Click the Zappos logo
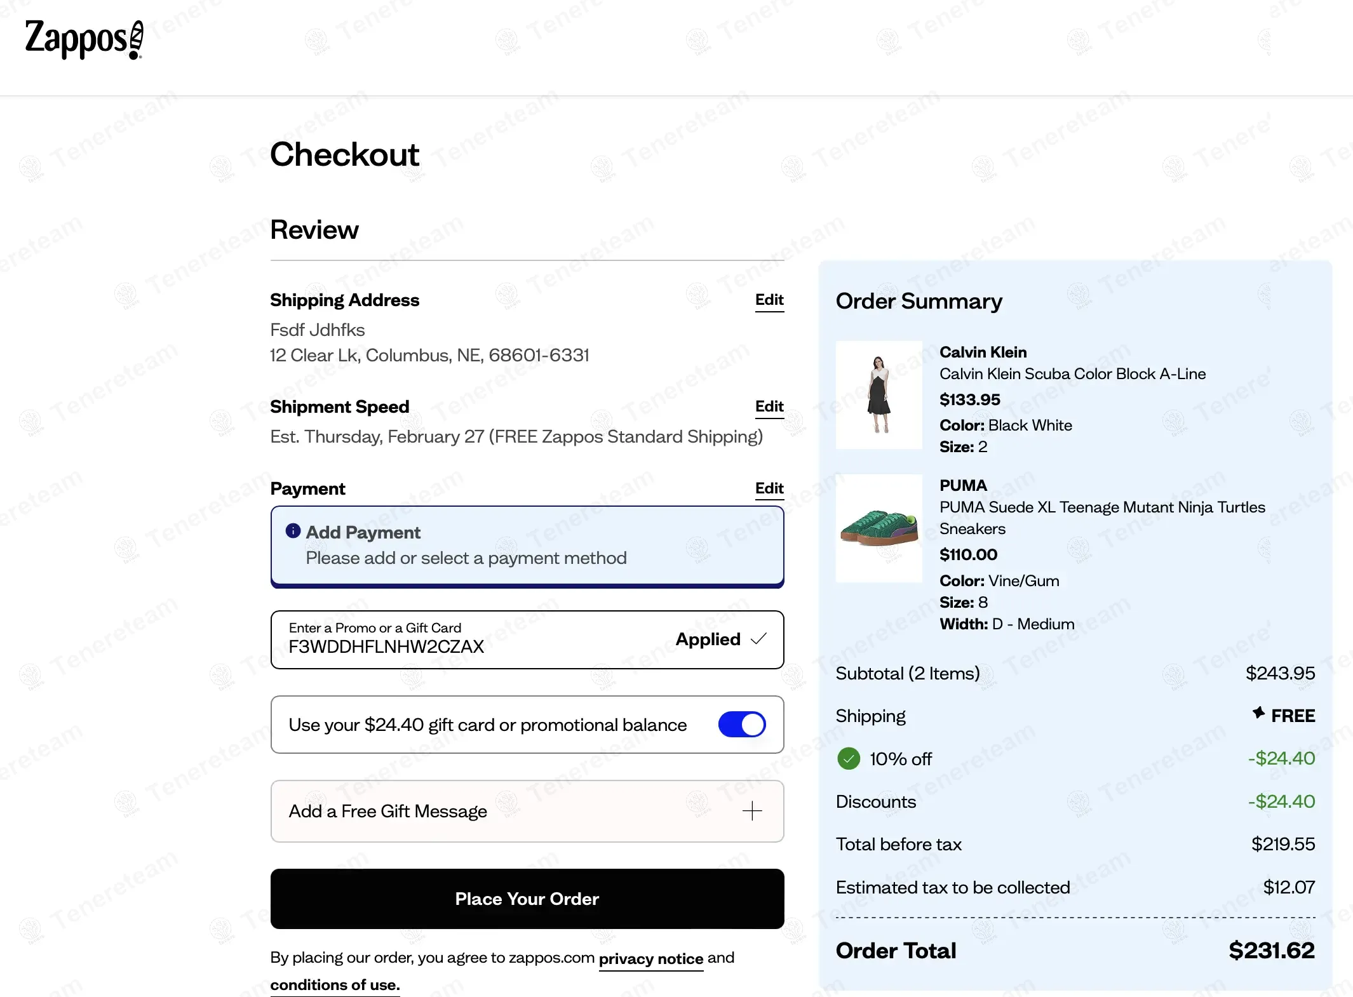The height and width of the screenshot is (997, 1353). [x=84, y=39]
